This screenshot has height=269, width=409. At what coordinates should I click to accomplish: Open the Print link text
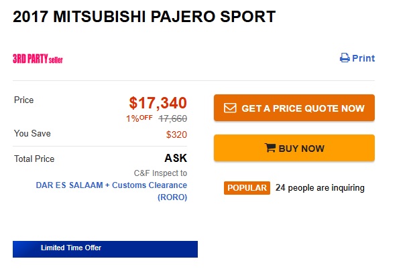point(363,58)
